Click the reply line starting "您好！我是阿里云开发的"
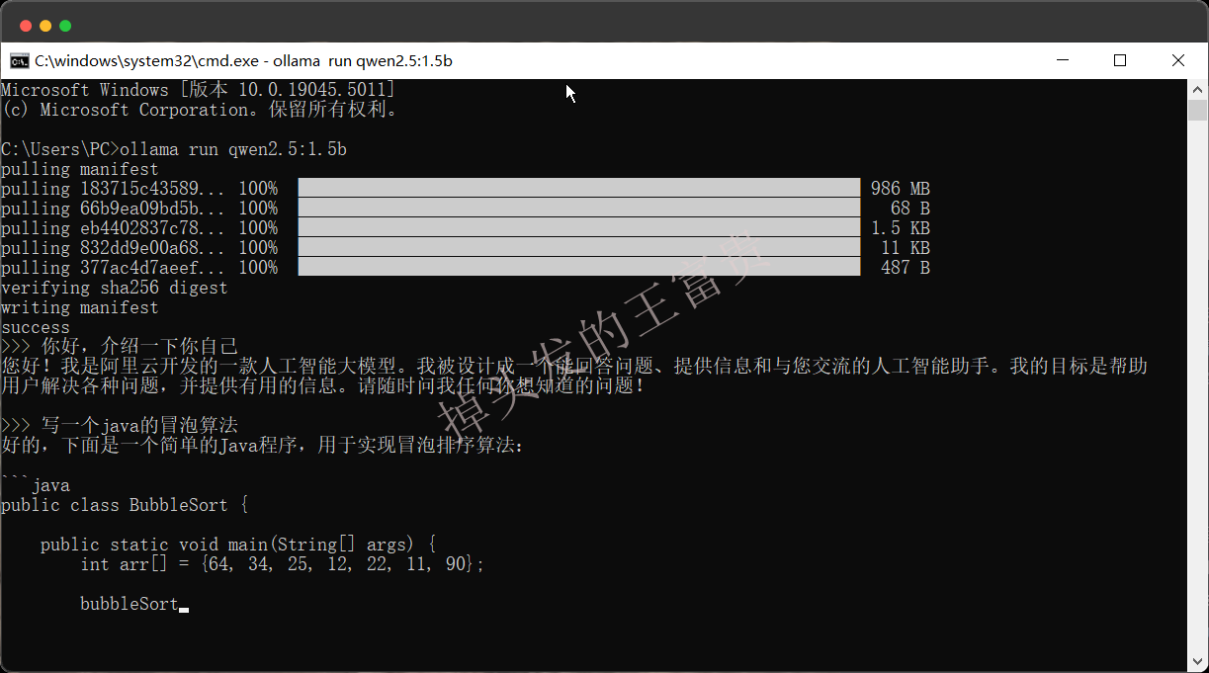 (x=574, y=367)
